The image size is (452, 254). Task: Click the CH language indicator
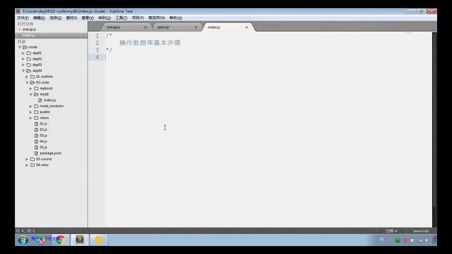[382, 239]
